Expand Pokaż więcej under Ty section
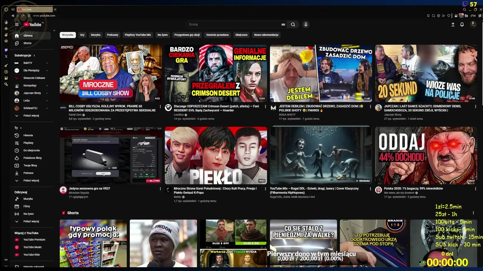 (x=32, y=181)
